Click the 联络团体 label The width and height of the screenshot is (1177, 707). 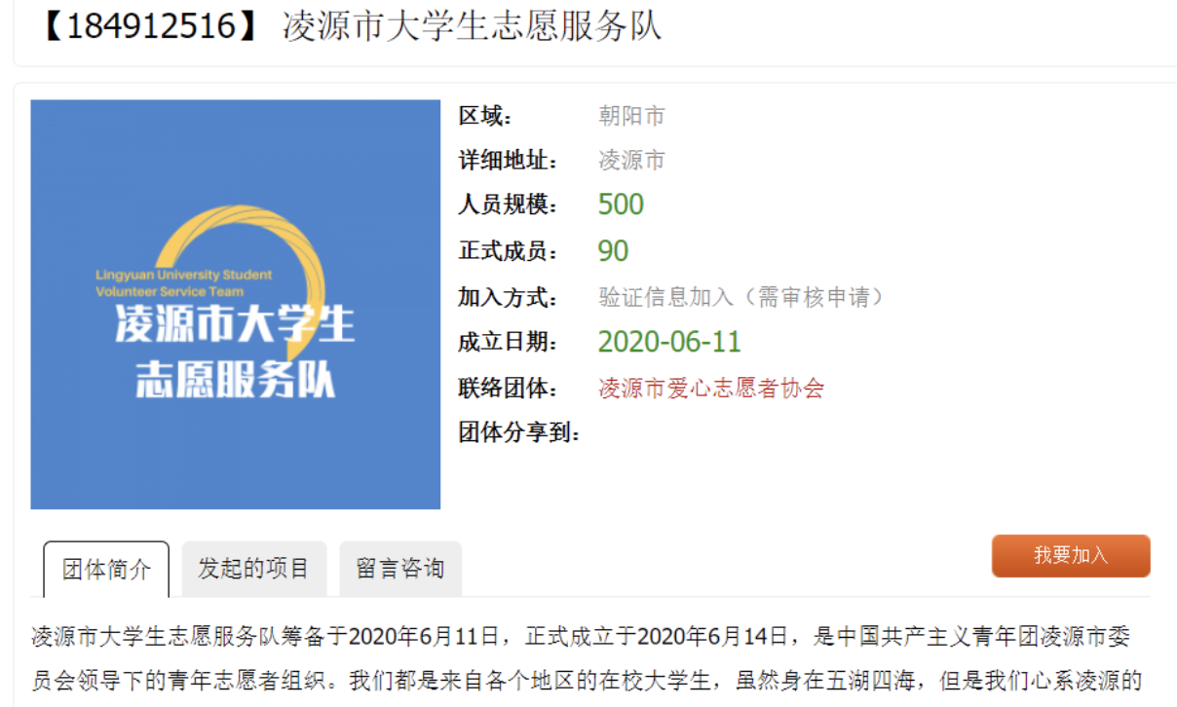tap(510, 389)
